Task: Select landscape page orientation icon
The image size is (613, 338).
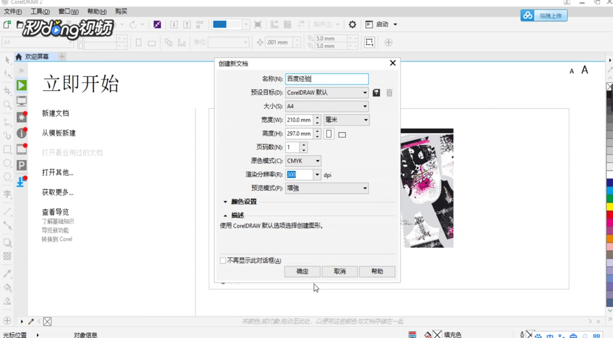Action: pos(342,135)
